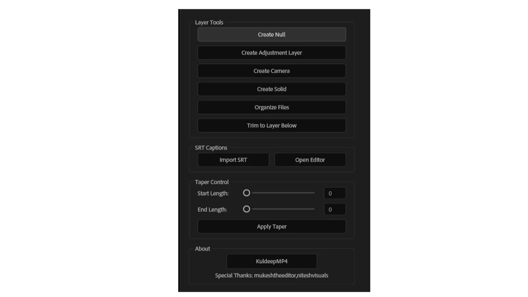Select Trim to Layer Below
The image size is (528, 297).
click(271, 125)
